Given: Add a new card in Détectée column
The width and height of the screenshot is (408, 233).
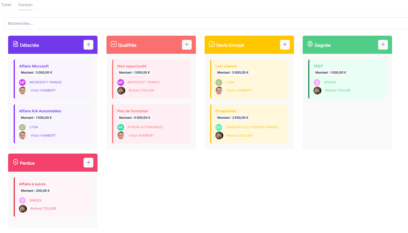Looking at the screenshot, I should click(x=88, y=45).
